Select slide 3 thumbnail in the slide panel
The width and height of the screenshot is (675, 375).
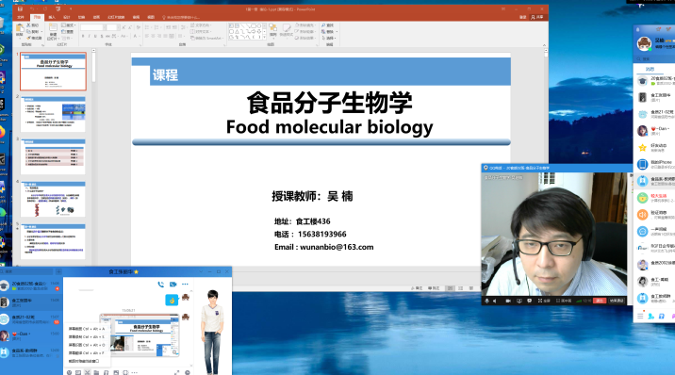54,156
